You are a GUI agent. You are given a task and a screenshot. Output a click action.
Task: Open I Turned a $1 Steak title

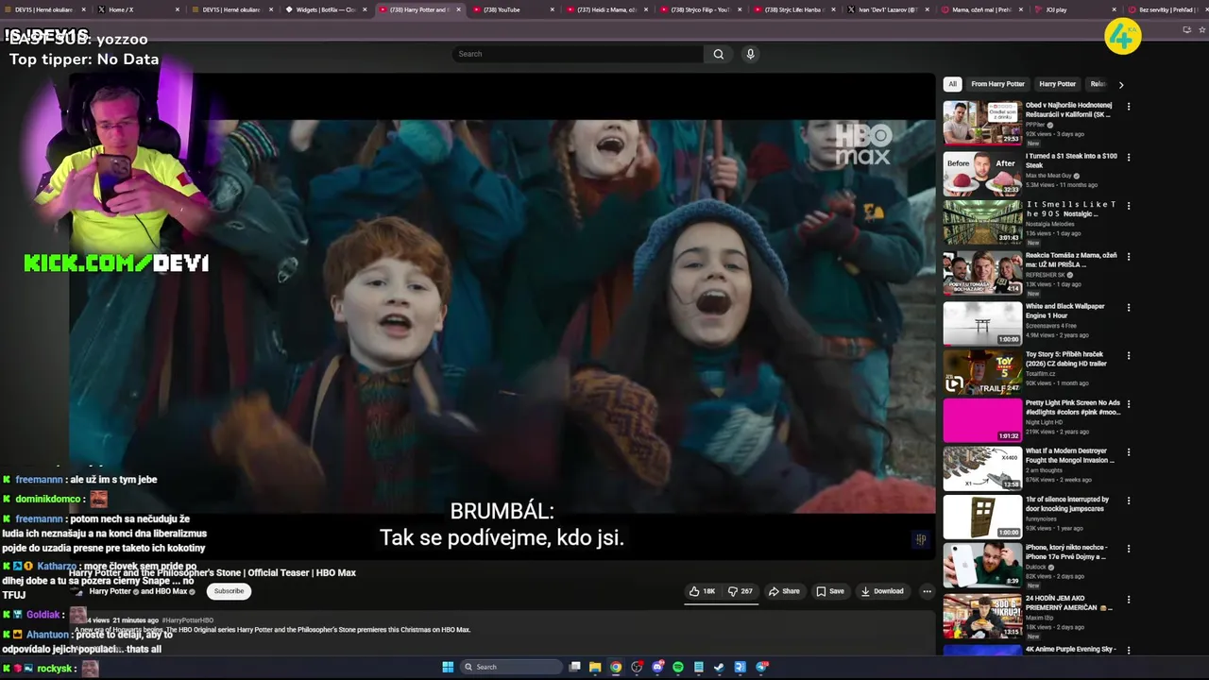1071,161
